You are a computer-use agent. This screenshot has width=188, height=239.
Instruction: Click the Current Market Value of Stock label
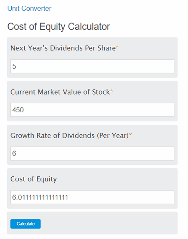[60, 92]
